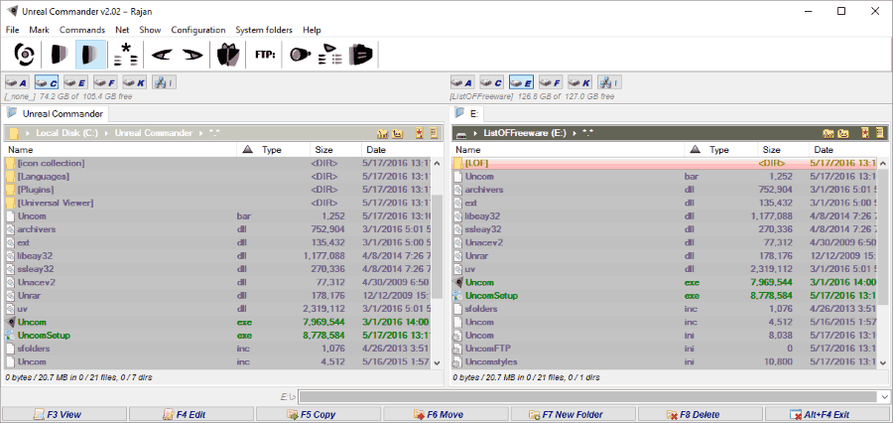Image resolution: width=893 pixels, height=423 pixels.
Task: Open the File menu
Action: point(13,30)
